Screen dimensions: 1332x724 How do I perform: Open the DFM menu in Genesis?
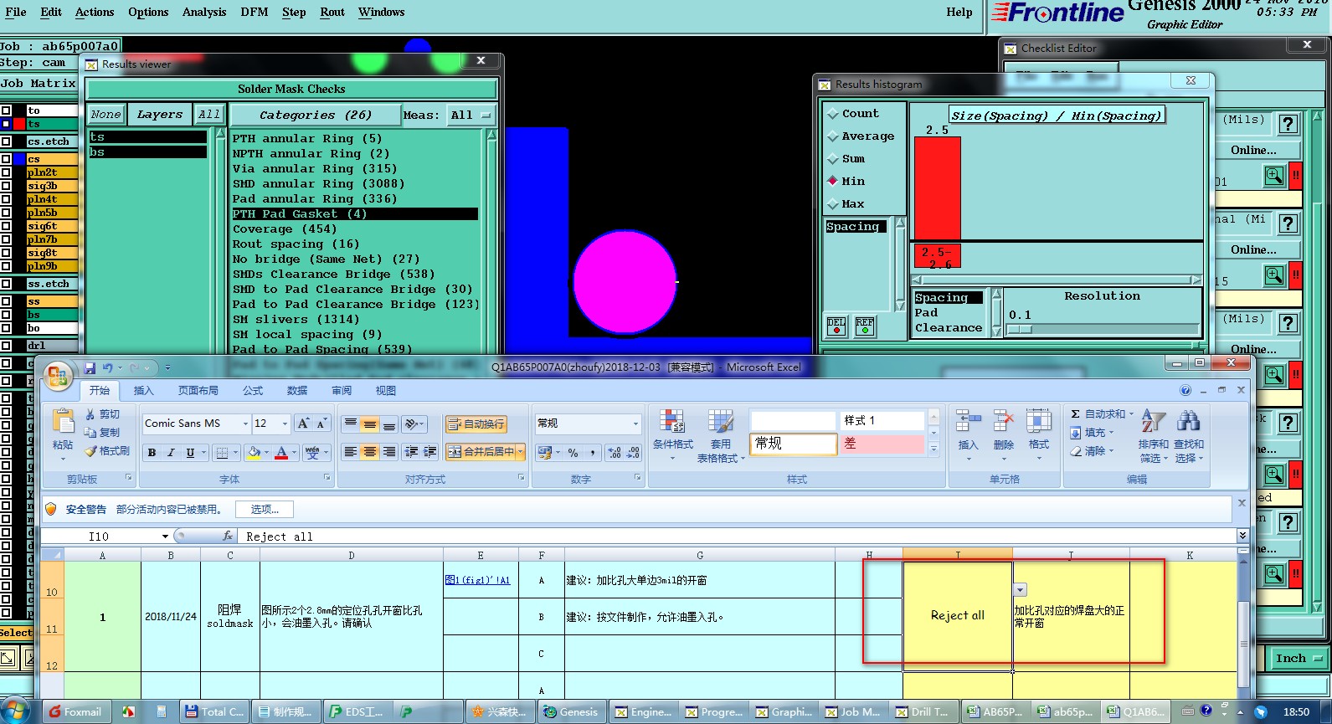(255, 12)
